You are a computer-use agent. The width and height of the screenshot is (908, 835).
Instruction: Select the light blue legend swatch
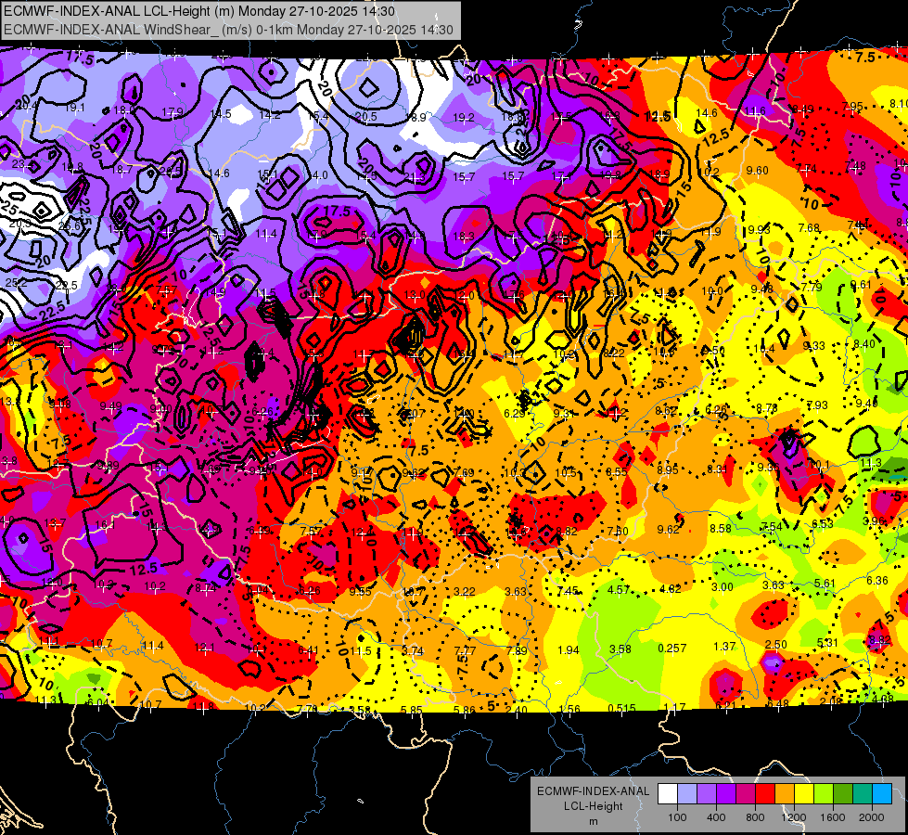point(686,794)
